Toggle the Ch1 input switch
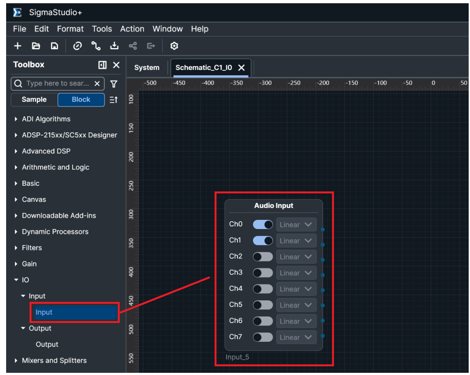470x375 pixels. 263,241
